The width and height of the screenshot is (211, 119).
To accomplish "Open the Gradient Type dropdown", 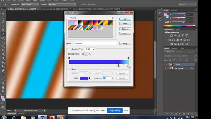I will (x=90, y=49).
